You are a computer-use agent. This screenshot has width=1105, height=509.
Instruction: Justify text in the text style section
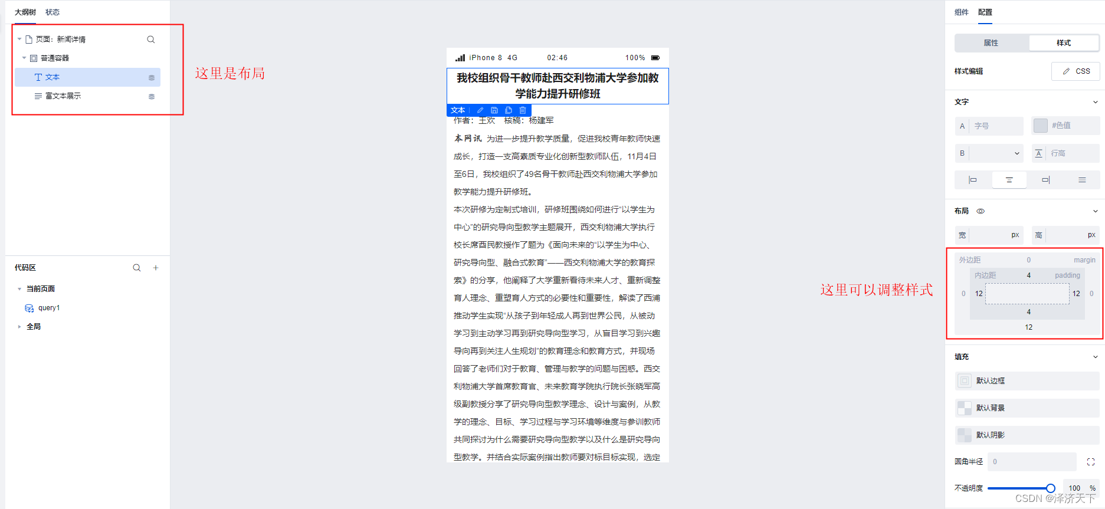click(1082, 180)
